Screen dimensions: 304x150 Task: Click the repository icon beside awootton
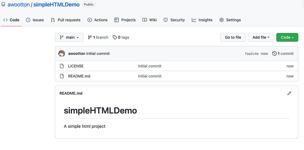3,4
